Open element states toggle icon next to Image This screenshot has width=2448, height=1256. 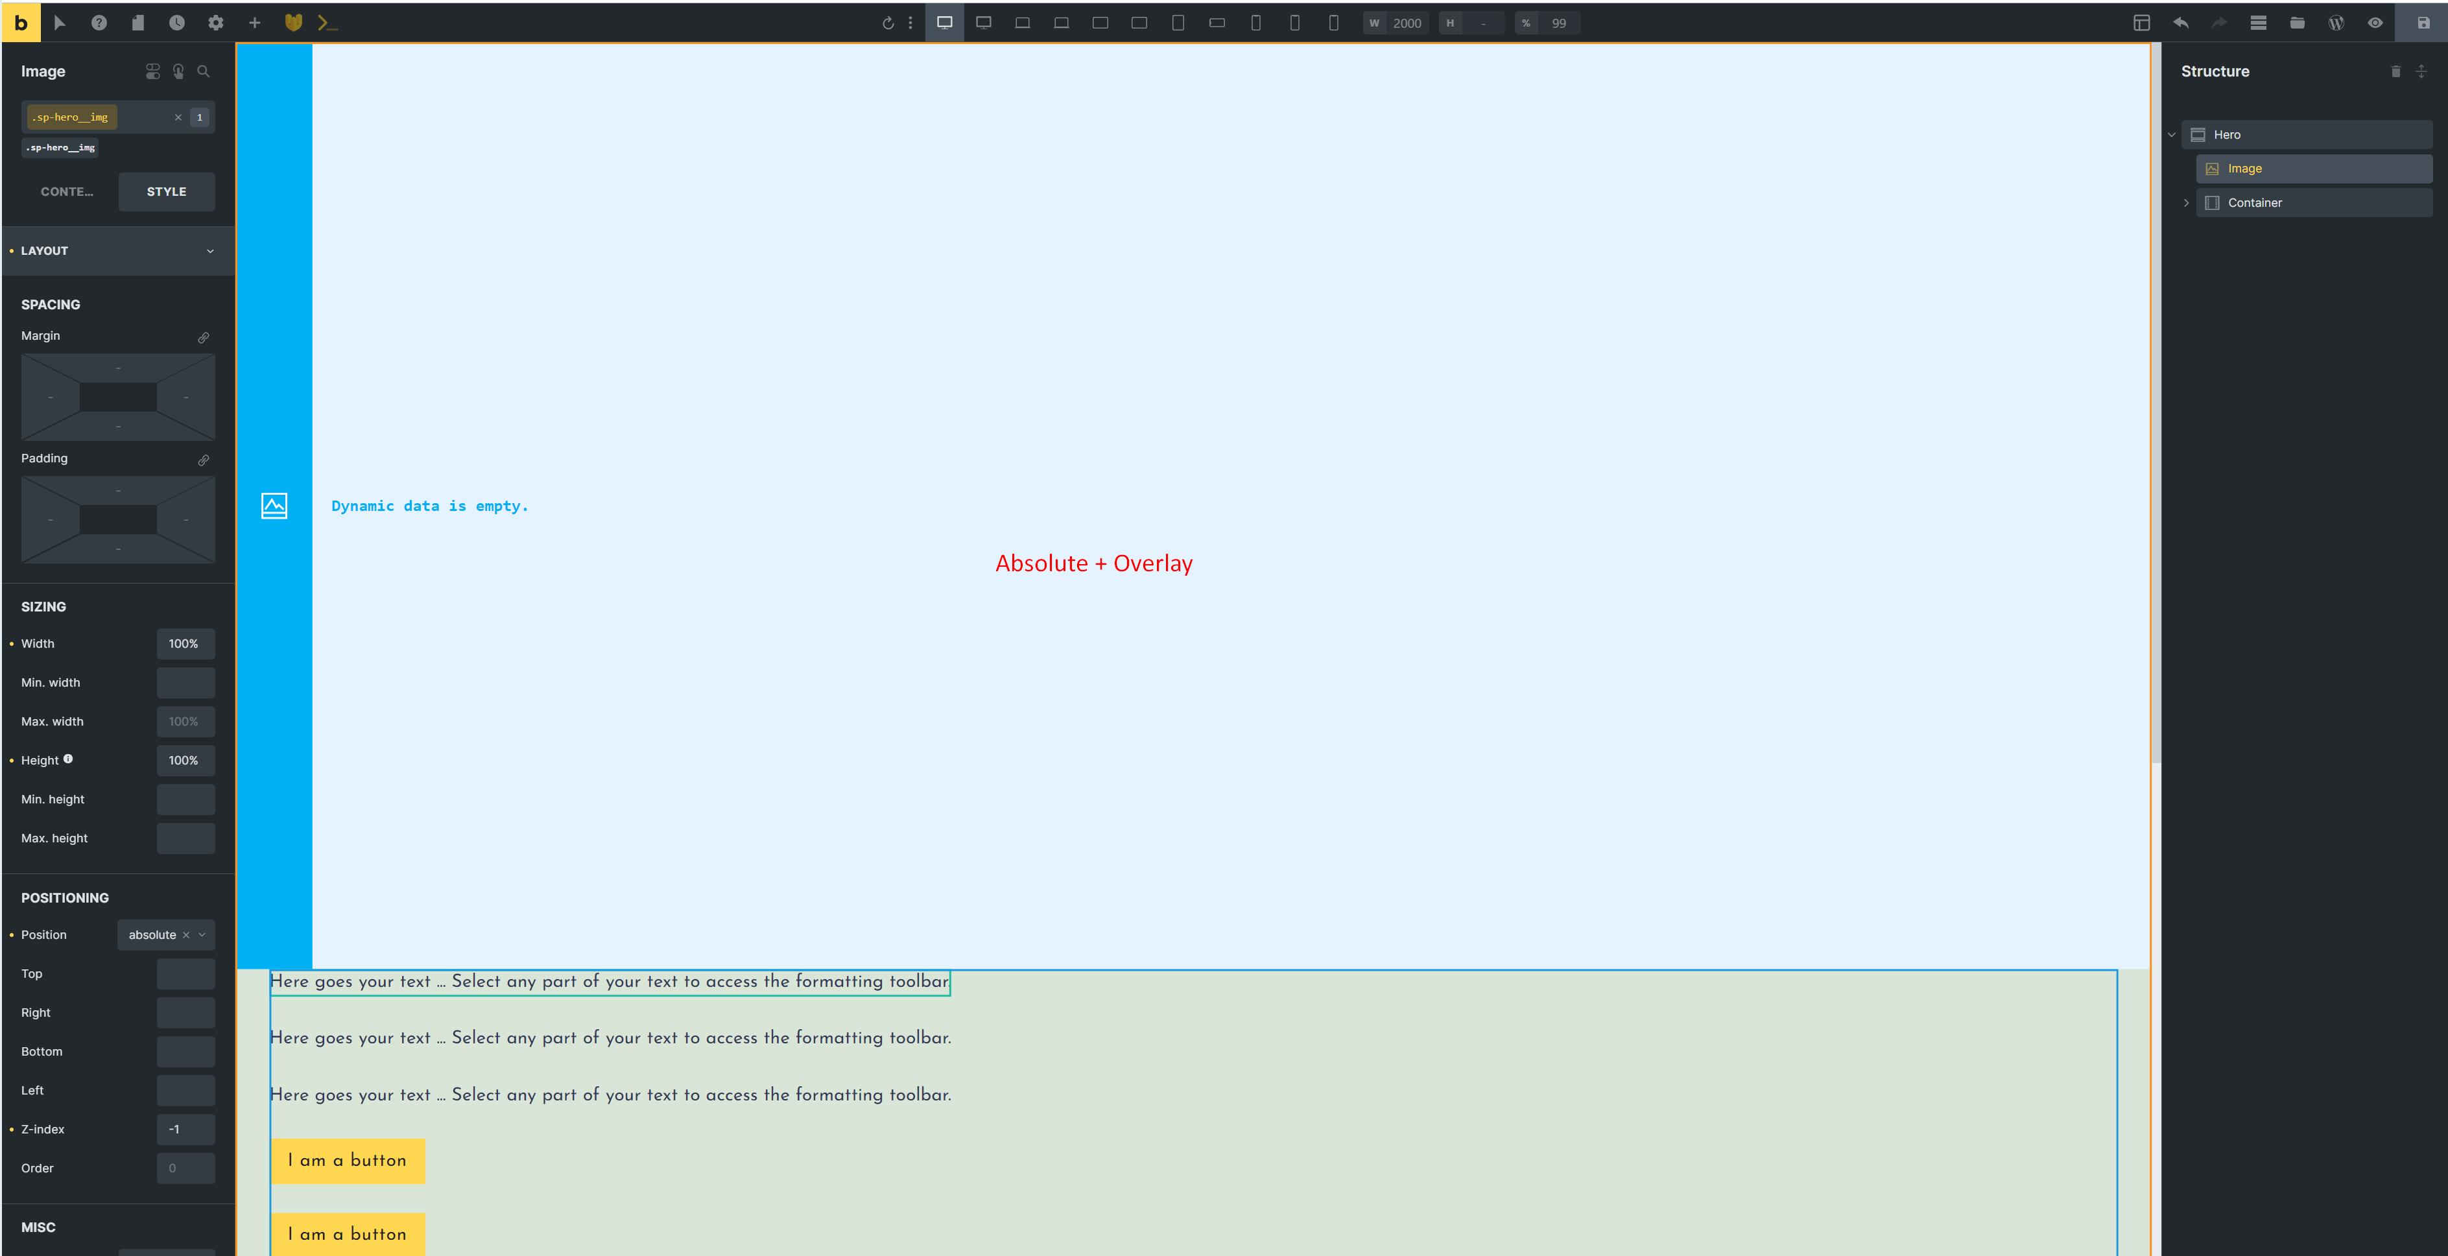coord(153,71)
